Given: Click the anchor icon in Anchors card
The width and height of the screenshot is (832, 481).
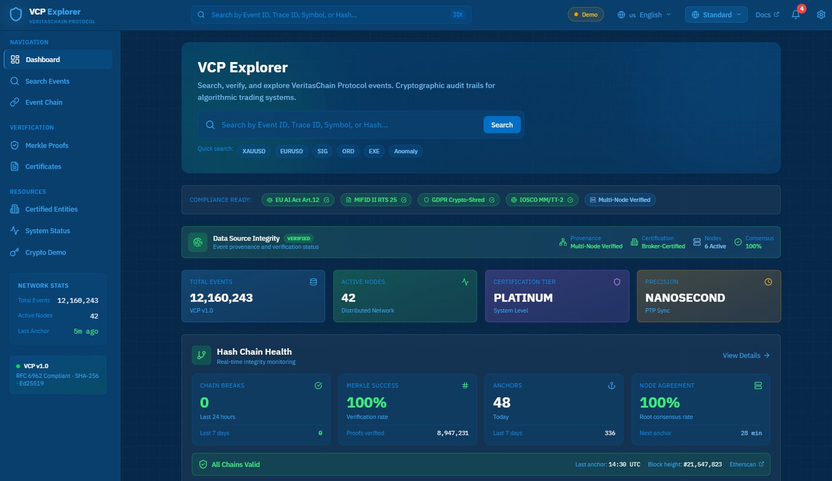Looking at the screenshot, I should tap(611, 386).
